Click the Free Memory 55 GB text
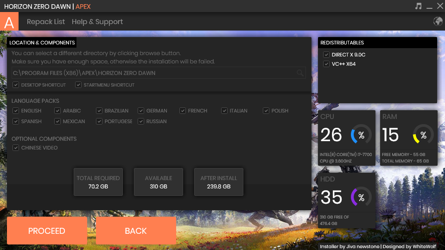 pyautogui.click(x=403, y=155)
